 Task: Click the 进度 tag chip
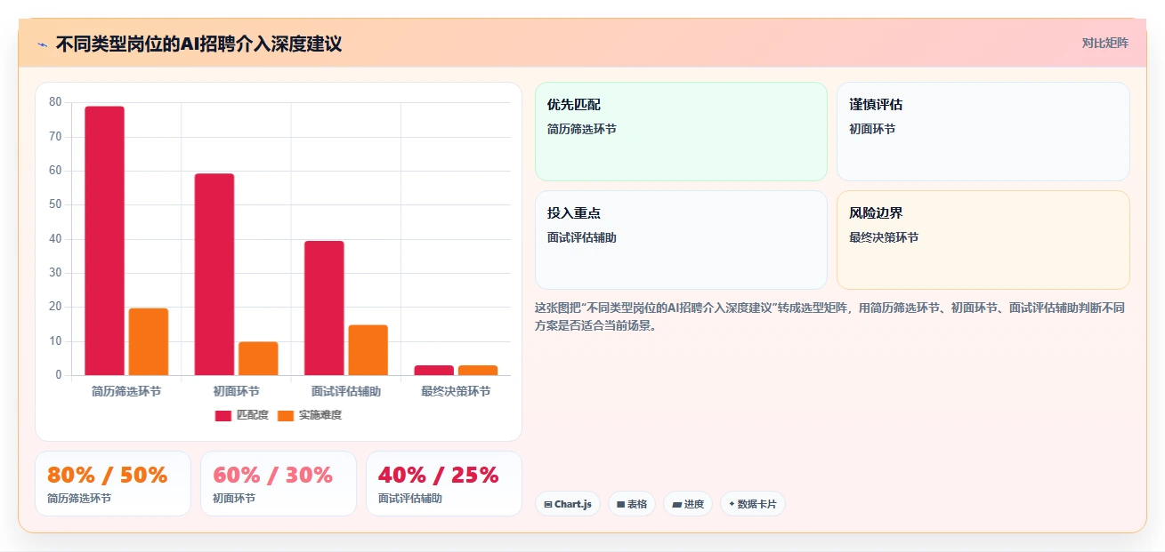(688, 504)
